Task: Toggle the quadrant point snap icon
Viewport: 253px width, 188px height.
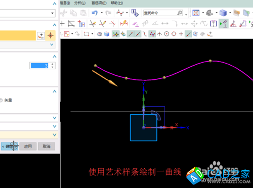Action: 174,34
